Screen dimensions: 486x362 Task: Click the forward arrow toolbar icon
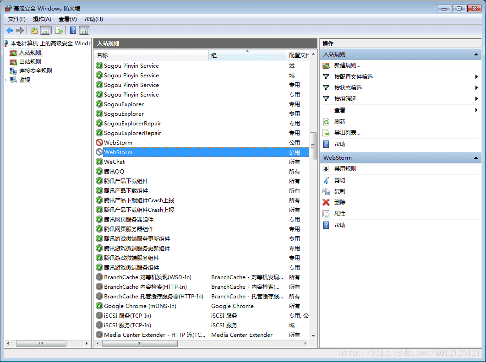(20, 30)
